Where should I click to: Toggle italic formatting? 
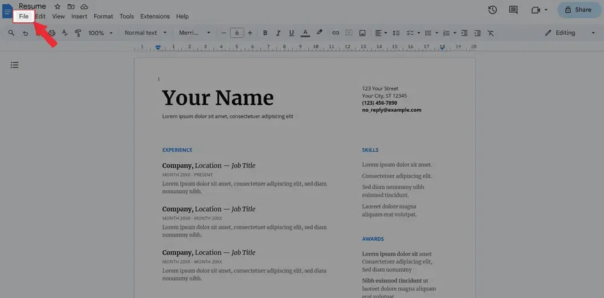coord(278,33)
